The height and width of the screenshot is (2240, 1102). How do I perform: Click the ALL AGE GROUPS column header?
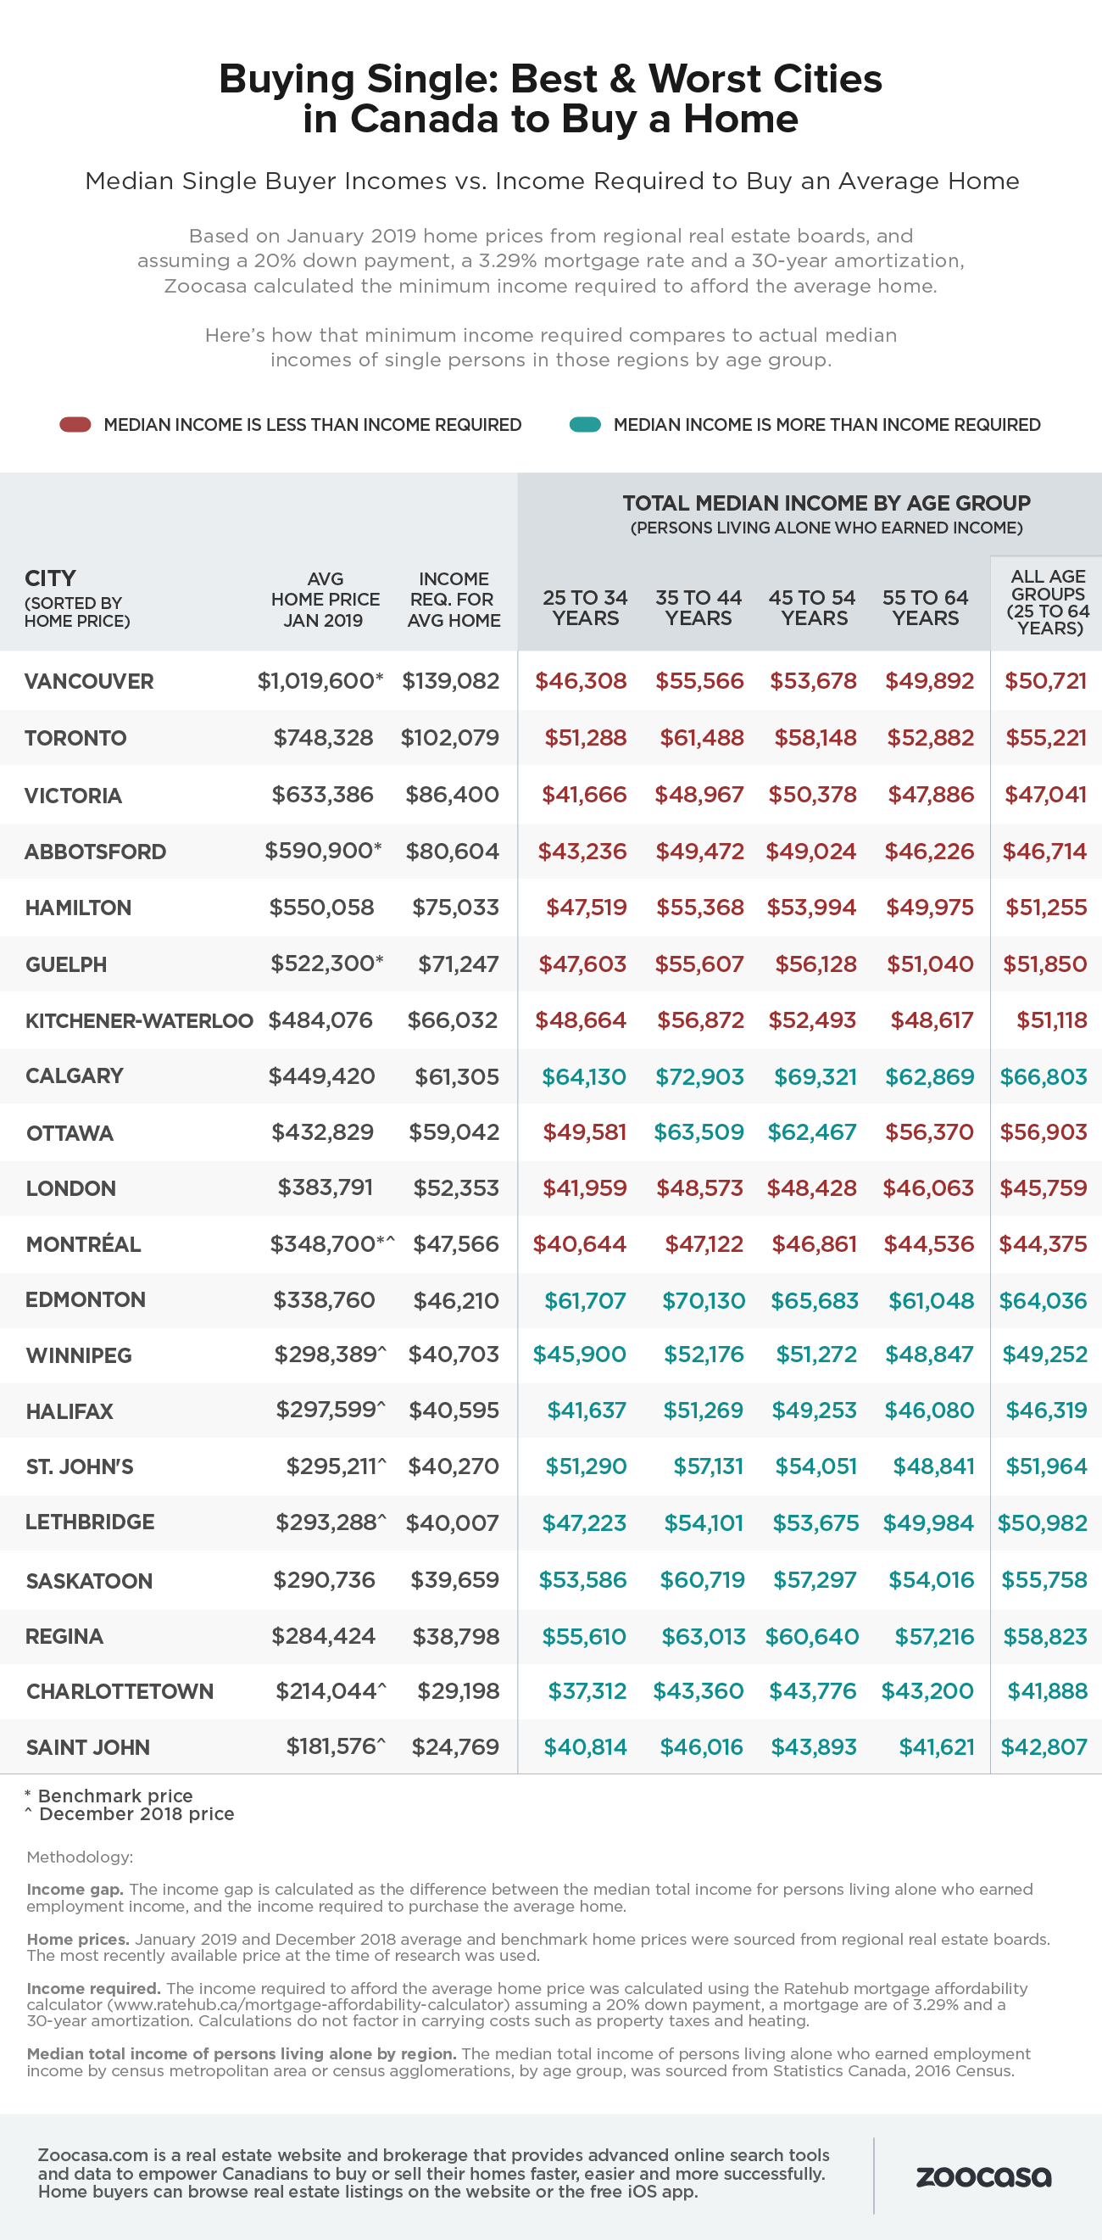1047,601
